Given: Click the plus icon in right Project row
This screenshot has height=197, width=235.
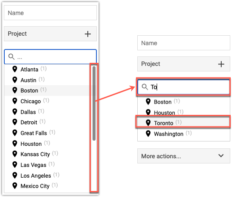Looking at the screenshot, I should coord(221,64).
